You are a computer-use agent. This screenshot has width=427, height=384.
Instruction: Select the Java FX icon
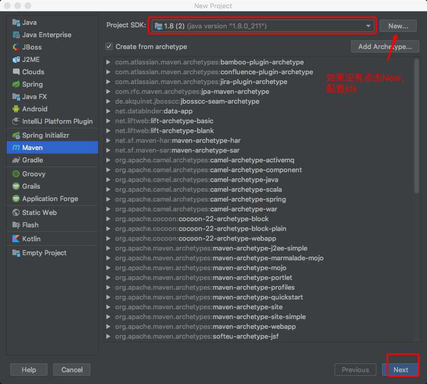tap(16, 96)
